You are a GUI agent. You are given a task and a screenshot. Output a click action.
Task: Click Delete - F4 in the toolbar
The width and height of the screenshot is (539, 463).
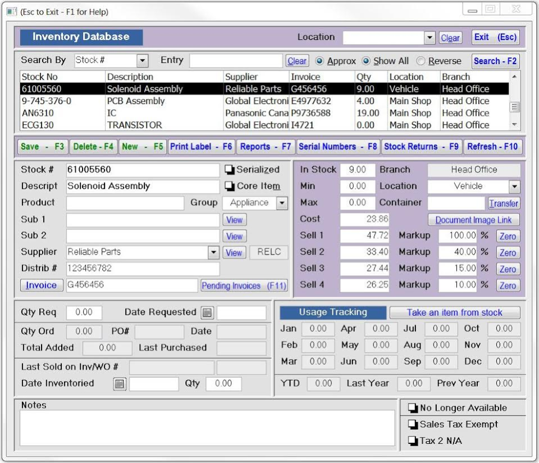pyautogui.click(x=93, y=147)
